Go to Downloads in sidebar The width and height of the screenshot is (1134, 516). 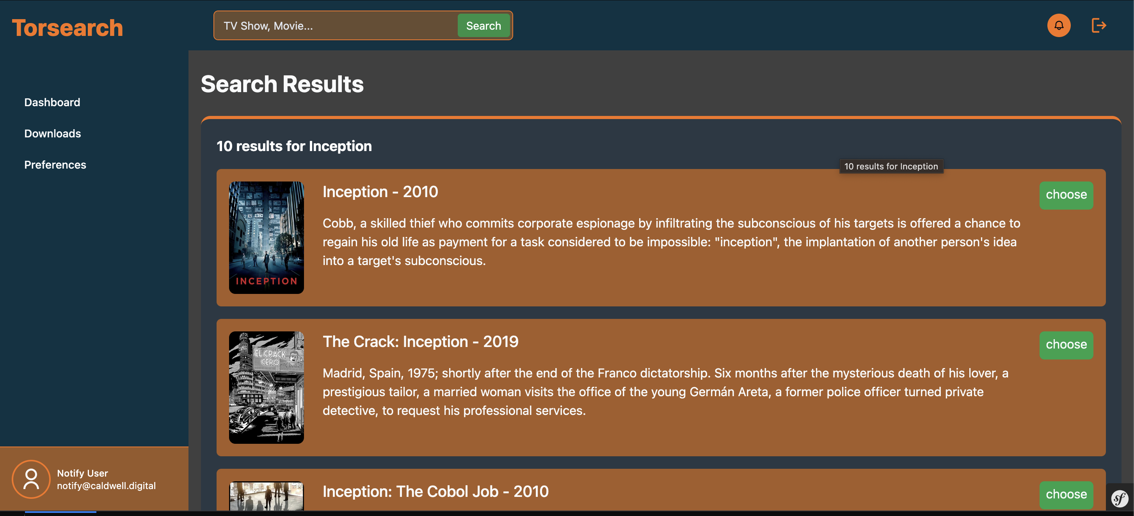[x=52, y=134]
